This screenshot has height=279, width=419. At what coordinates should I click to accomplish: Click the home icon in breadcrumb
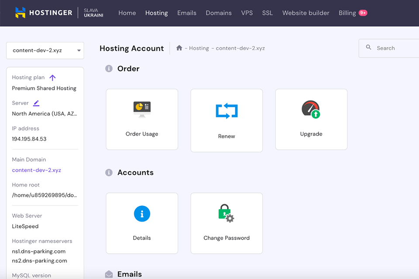[x=179, y=48]
